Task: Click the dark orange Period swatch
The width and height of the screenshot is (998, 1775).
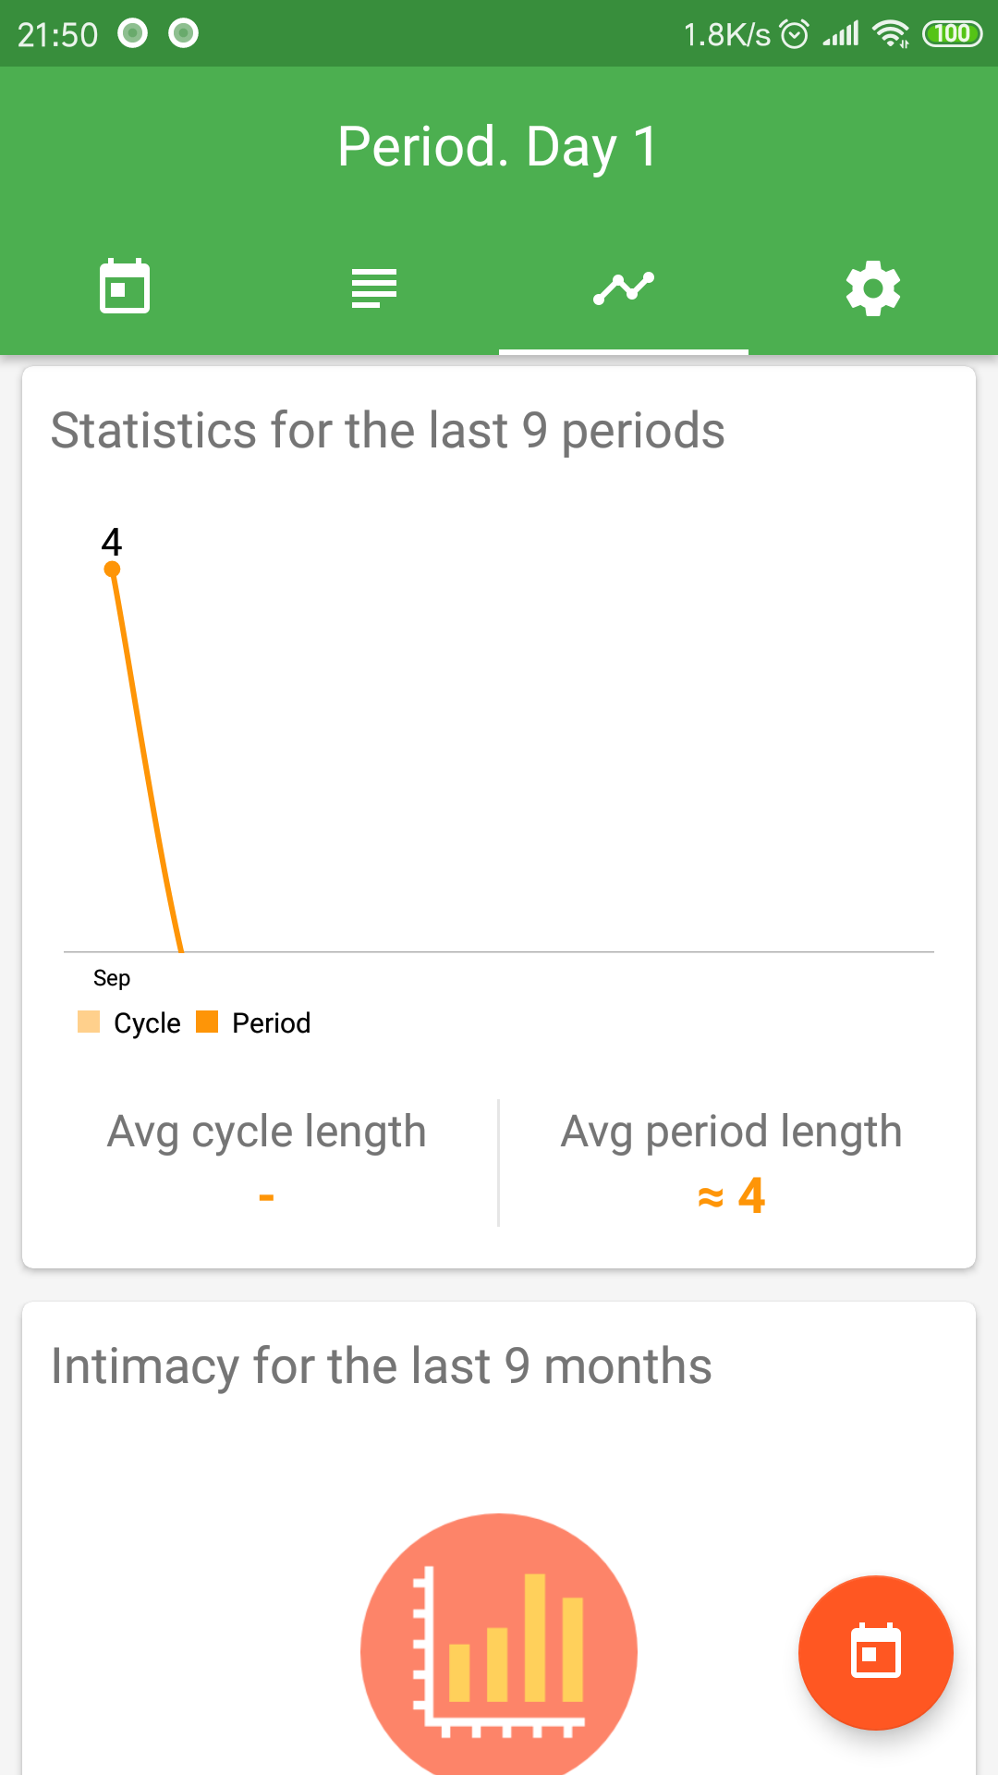Action: 207,1022
